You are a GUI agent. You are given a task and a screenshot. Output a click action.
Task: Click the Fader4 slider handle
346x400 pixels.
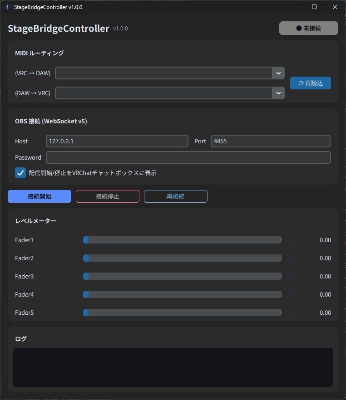[86, 294]
